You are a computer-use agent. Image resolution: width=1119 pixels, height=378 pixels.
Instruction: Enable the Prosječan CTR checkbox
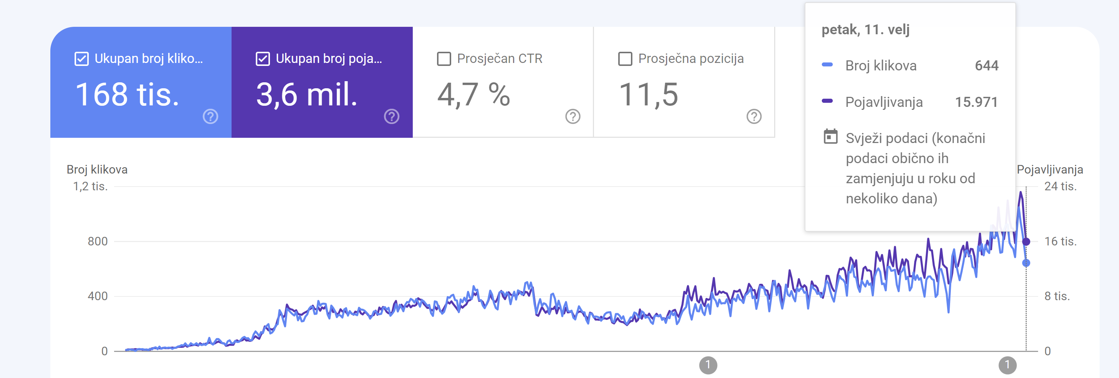(x=444, y=58)
